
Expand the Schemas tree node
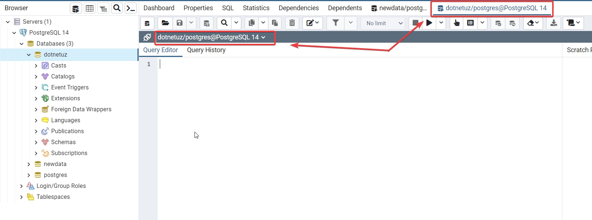tap(36, 142)
